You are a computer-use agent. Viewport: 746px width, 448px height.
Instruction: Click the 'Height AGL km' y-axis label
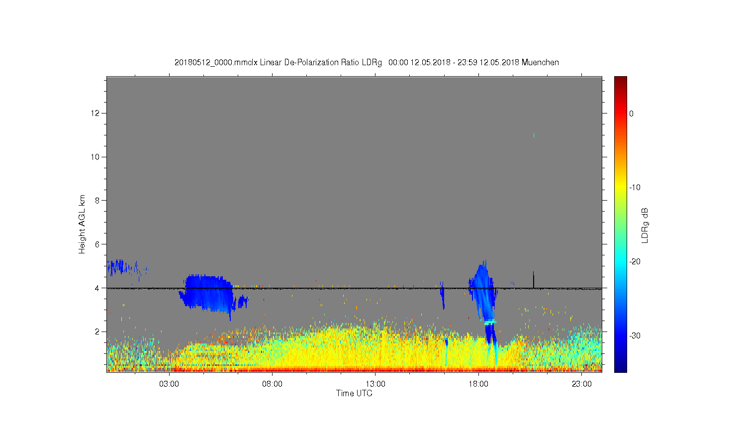pos(82,224)
